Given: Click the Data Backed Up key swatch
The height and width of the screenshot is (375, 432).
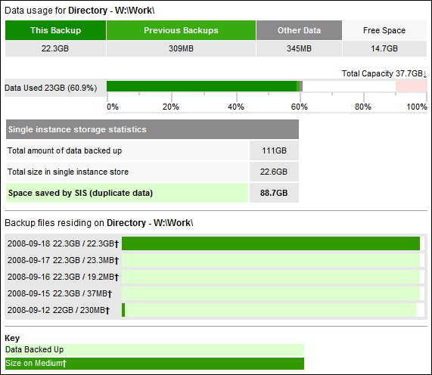Looking at the screenshot, I should click(x=154, y=349).
